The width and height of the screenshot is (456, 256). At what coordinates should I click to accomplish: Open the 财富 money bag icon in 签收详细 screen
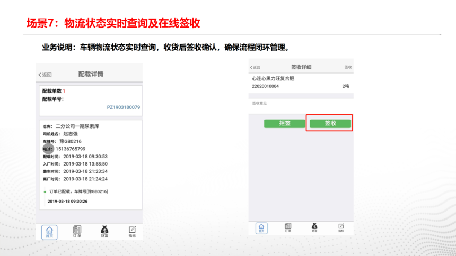[314, 227]
